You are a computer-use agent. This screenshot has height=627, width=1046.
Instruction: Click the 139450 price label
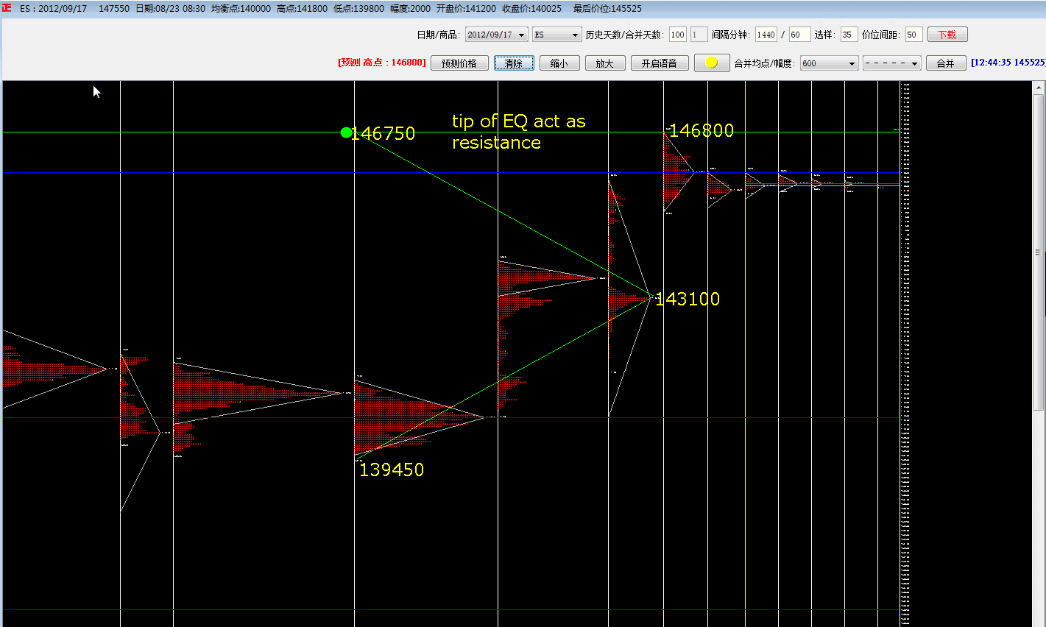point(392,470)
